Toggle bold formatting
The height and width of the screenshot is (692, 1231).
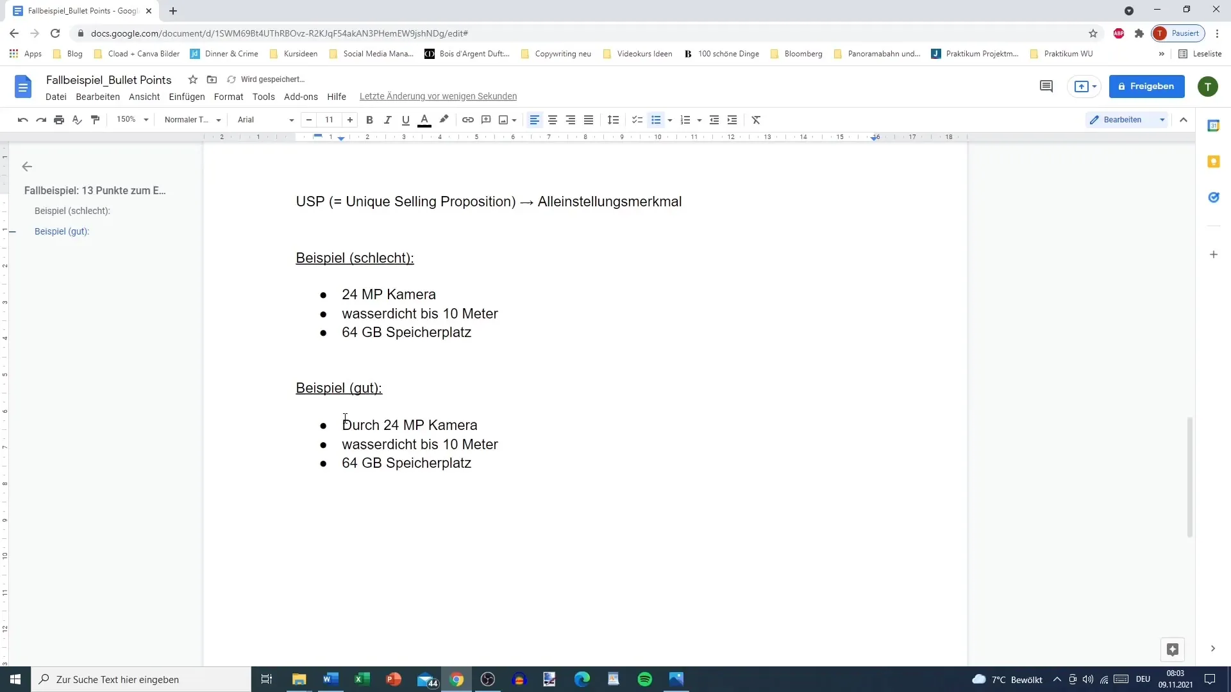pyautogui.click(x=369, y=120)
